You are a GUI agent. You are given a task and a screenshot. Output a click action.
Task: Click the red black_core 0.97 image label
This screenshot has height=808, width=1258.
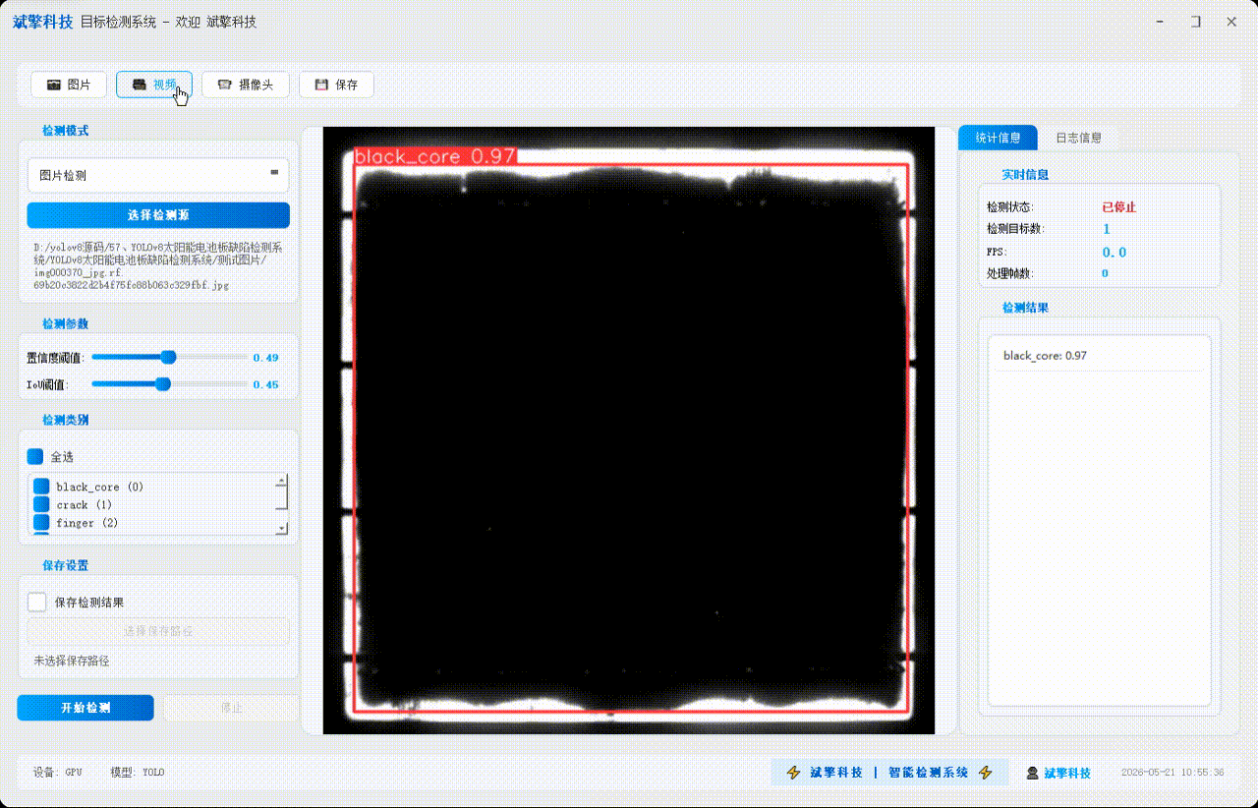(x=434, y=156)
